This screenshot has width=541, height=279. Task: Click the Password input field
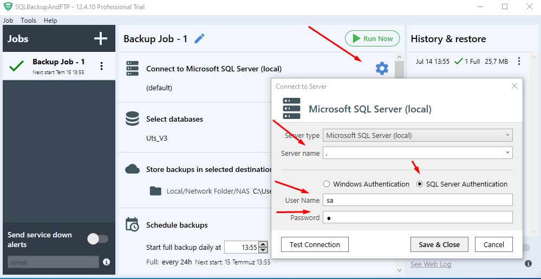point(418,217)
